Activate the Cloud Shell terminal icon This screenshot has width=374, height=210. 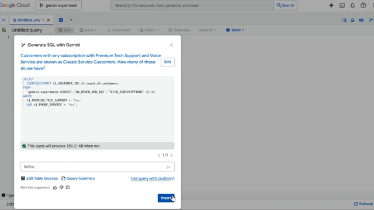(342, 5)
